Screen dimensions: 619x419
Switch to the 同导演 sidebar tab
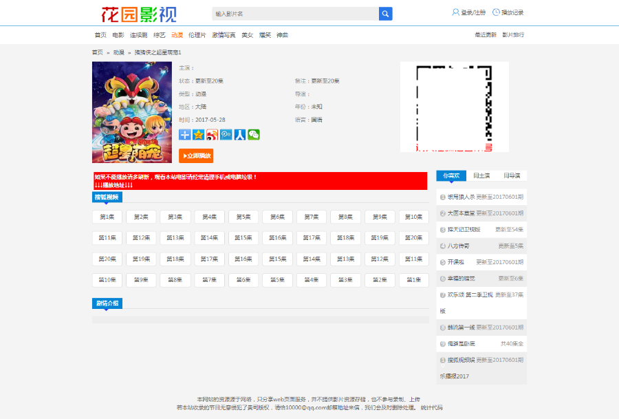512,175
